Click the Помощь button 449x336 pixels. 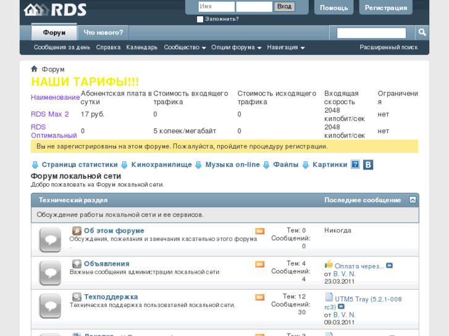[334, 8]
